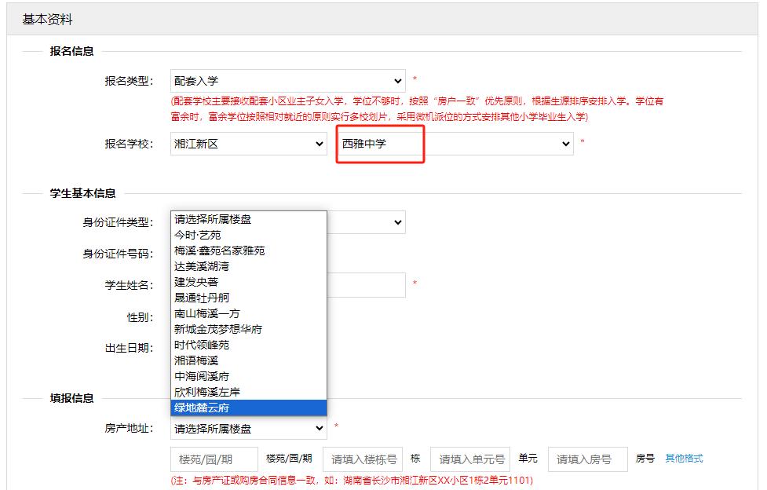Open the 其他格式 link
767x490 pixels.
[684, 459]
